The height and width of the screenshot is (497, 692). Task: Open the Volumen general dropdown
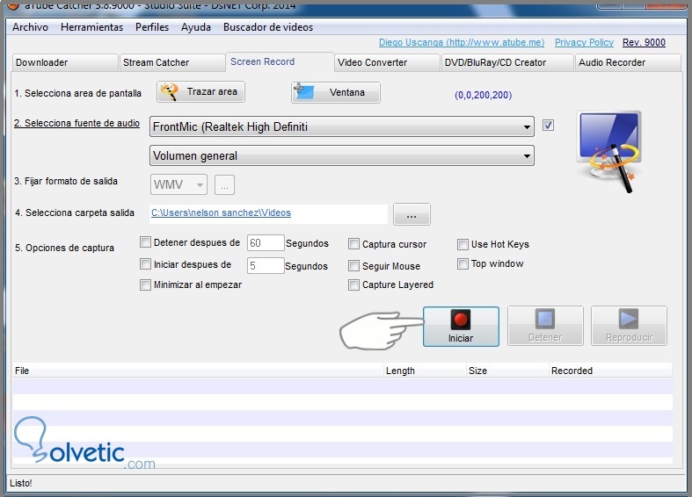point(342,156)
